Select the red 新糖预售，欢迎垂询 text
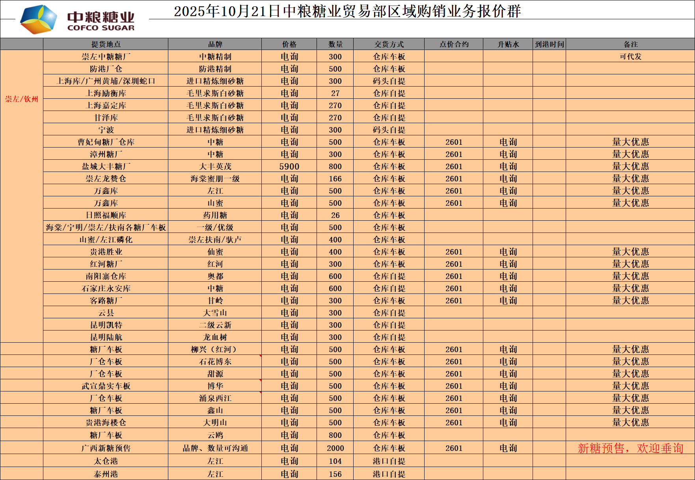Image resolution: width=695 pixels, height=480 pixels. (630, 448)
